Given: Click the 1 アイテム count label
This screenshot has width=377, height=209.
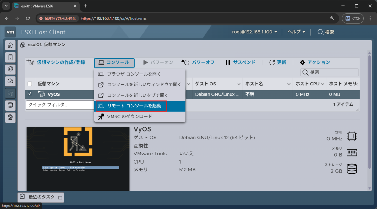Looking at the screenshot, I should (343, 105).
